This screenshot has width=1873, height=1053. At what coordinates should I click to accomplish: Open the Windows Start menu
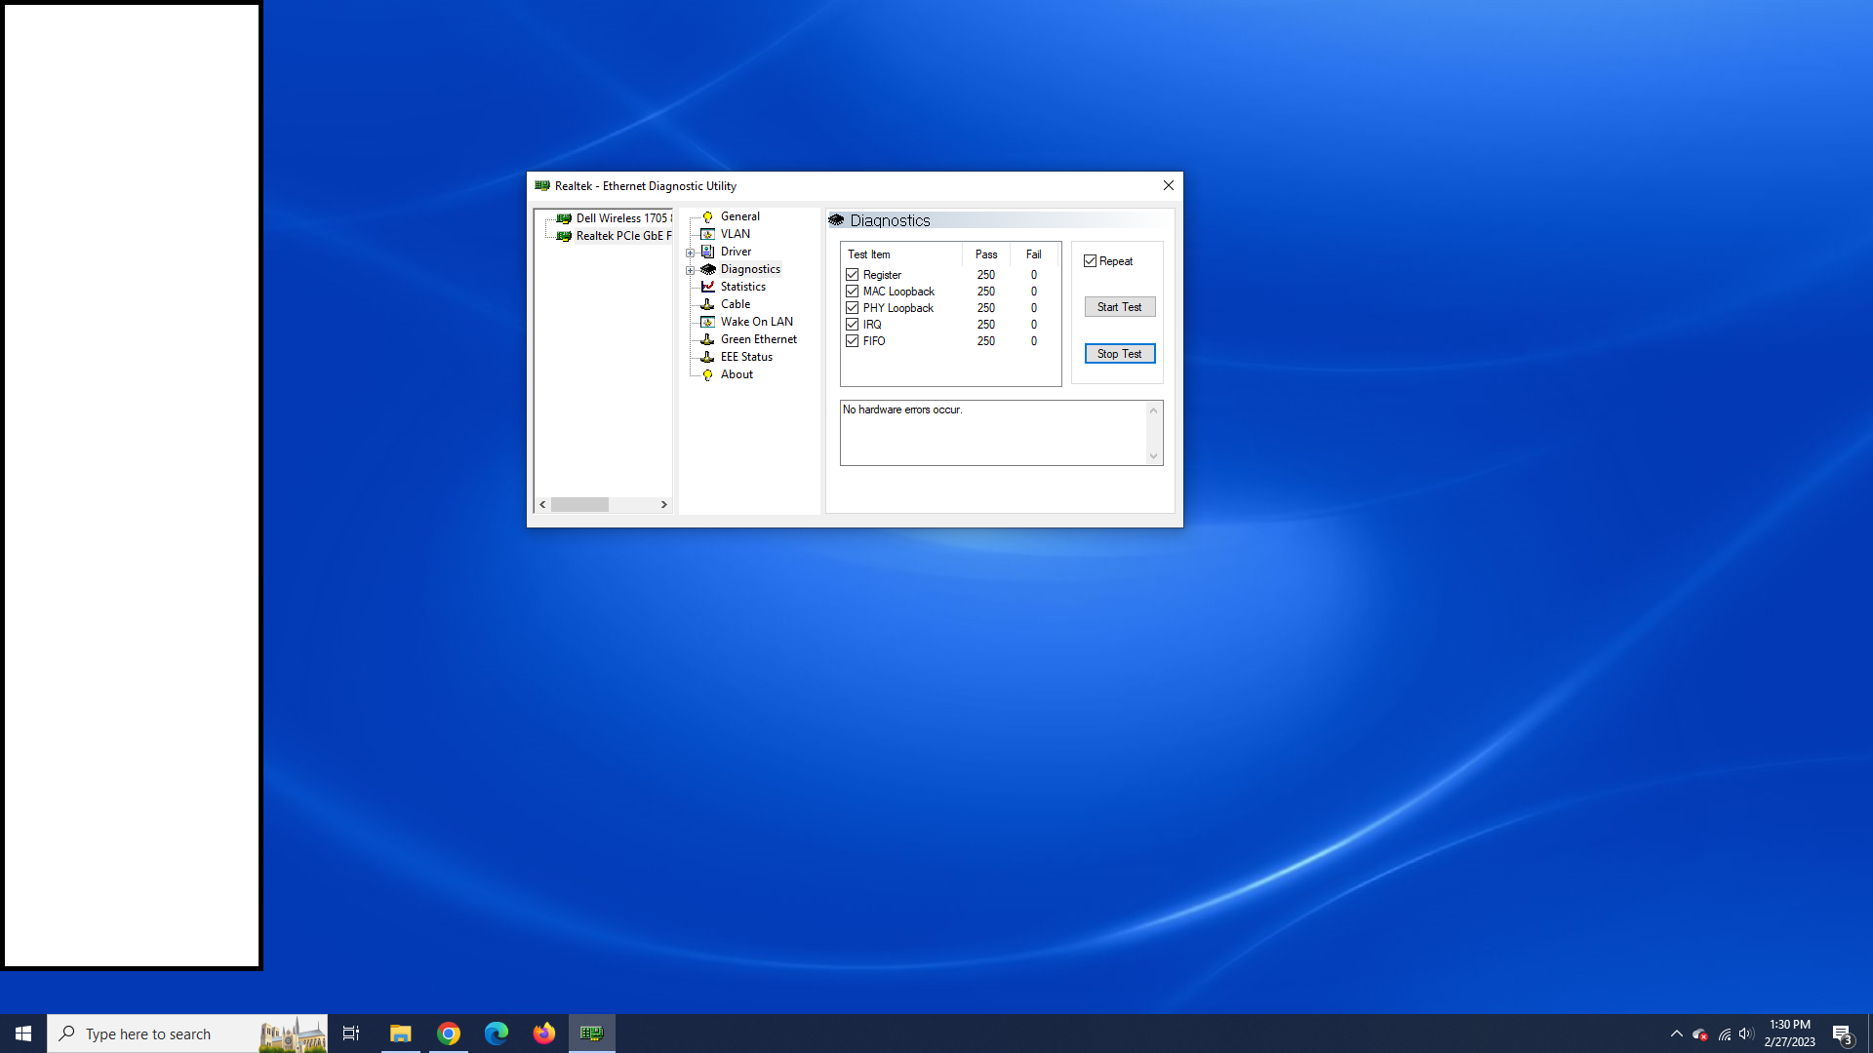(x=23, y=1033)
